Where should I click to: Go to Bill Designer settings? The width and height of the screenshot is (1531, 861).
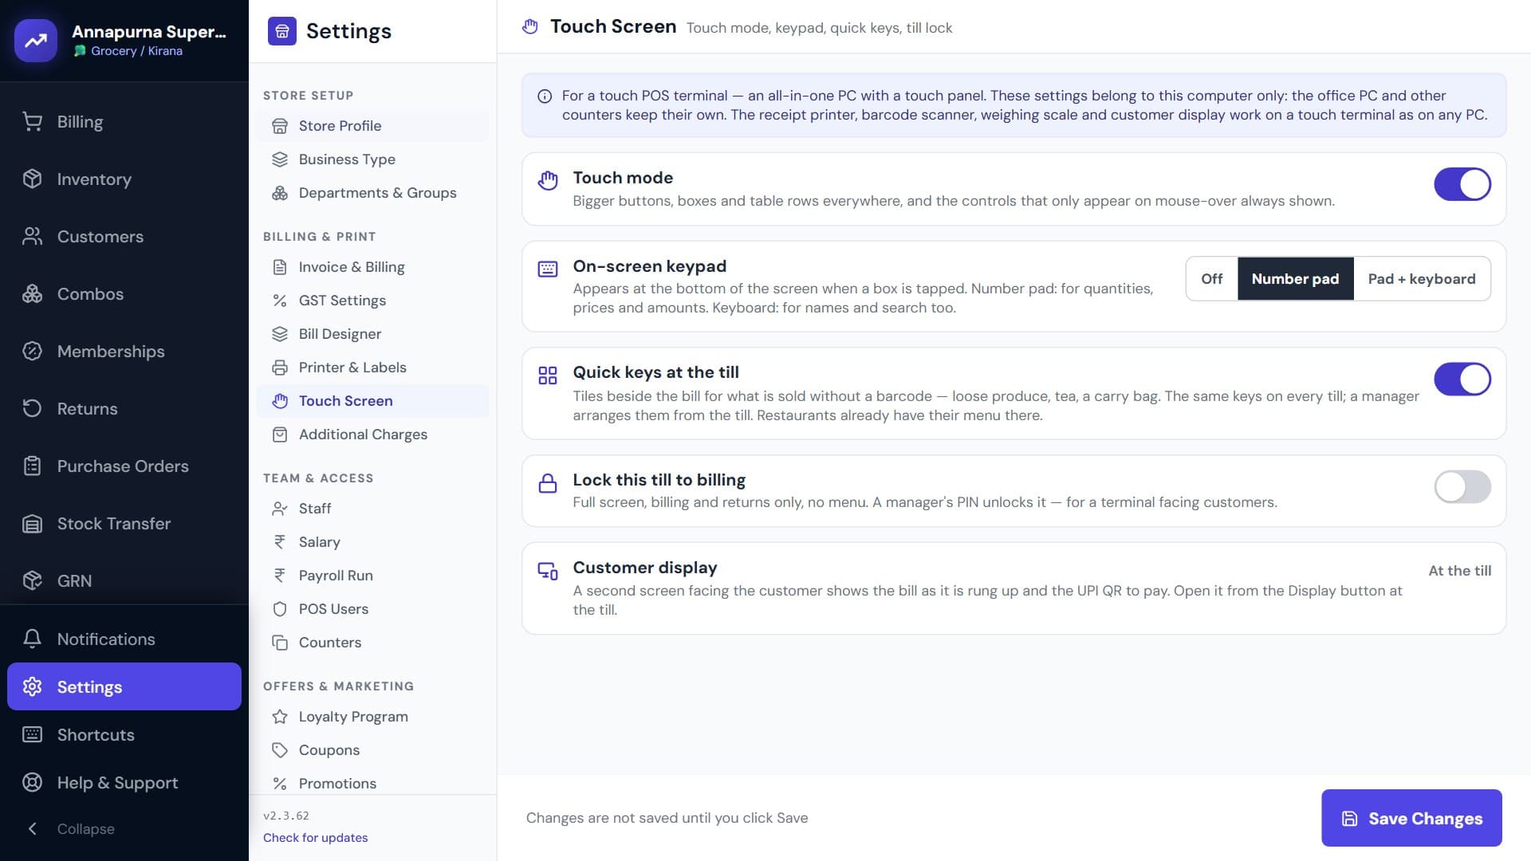coord(372,334)
